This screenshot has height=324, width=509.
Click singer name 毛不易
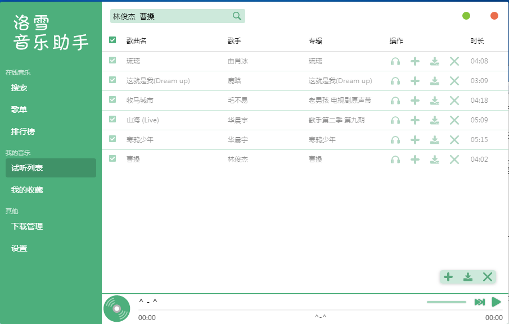237,101
